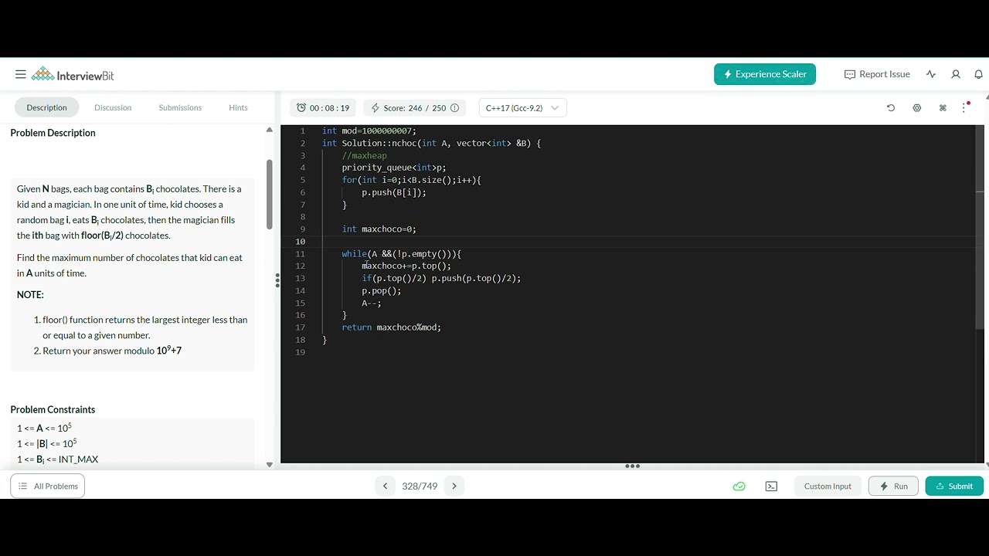989x556 pixels.
Task: Open editor settings gear
Action: point(917,108)
